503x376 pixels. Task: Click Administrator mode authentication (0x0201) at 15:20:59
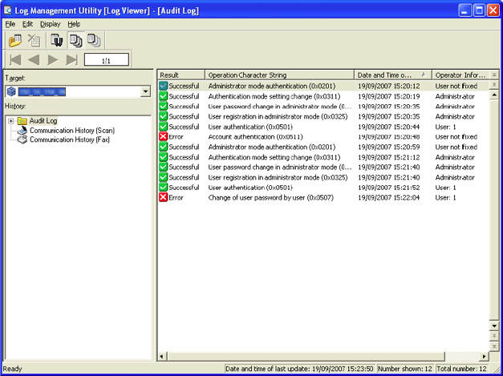272,147
